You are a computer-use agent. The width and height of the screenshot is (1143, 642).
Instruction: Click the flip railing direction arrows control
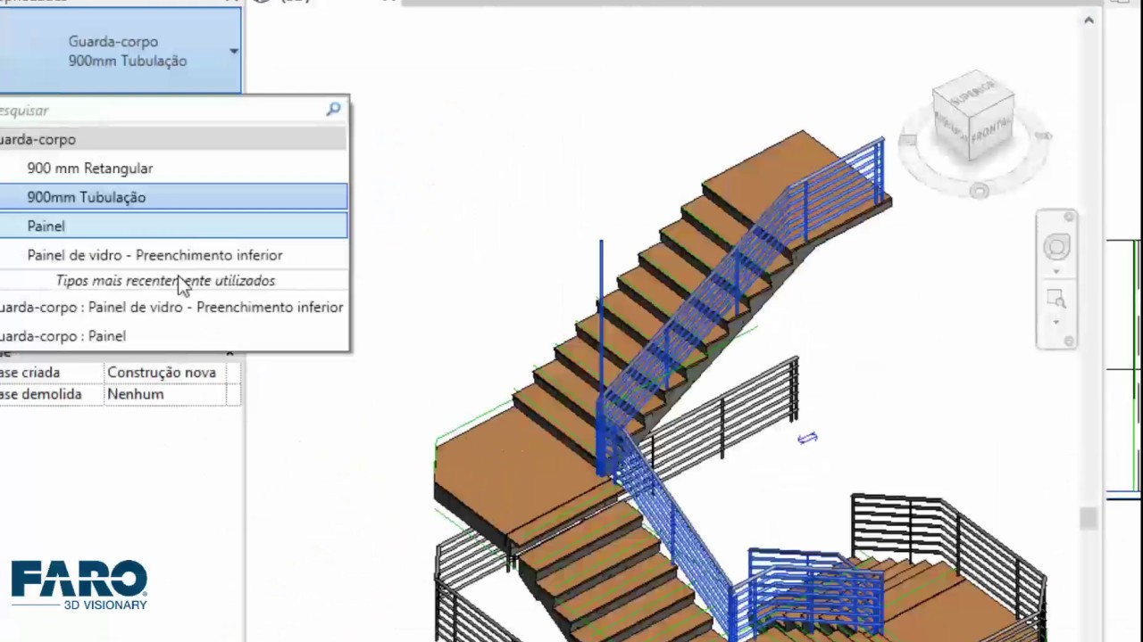coord(807,438)
